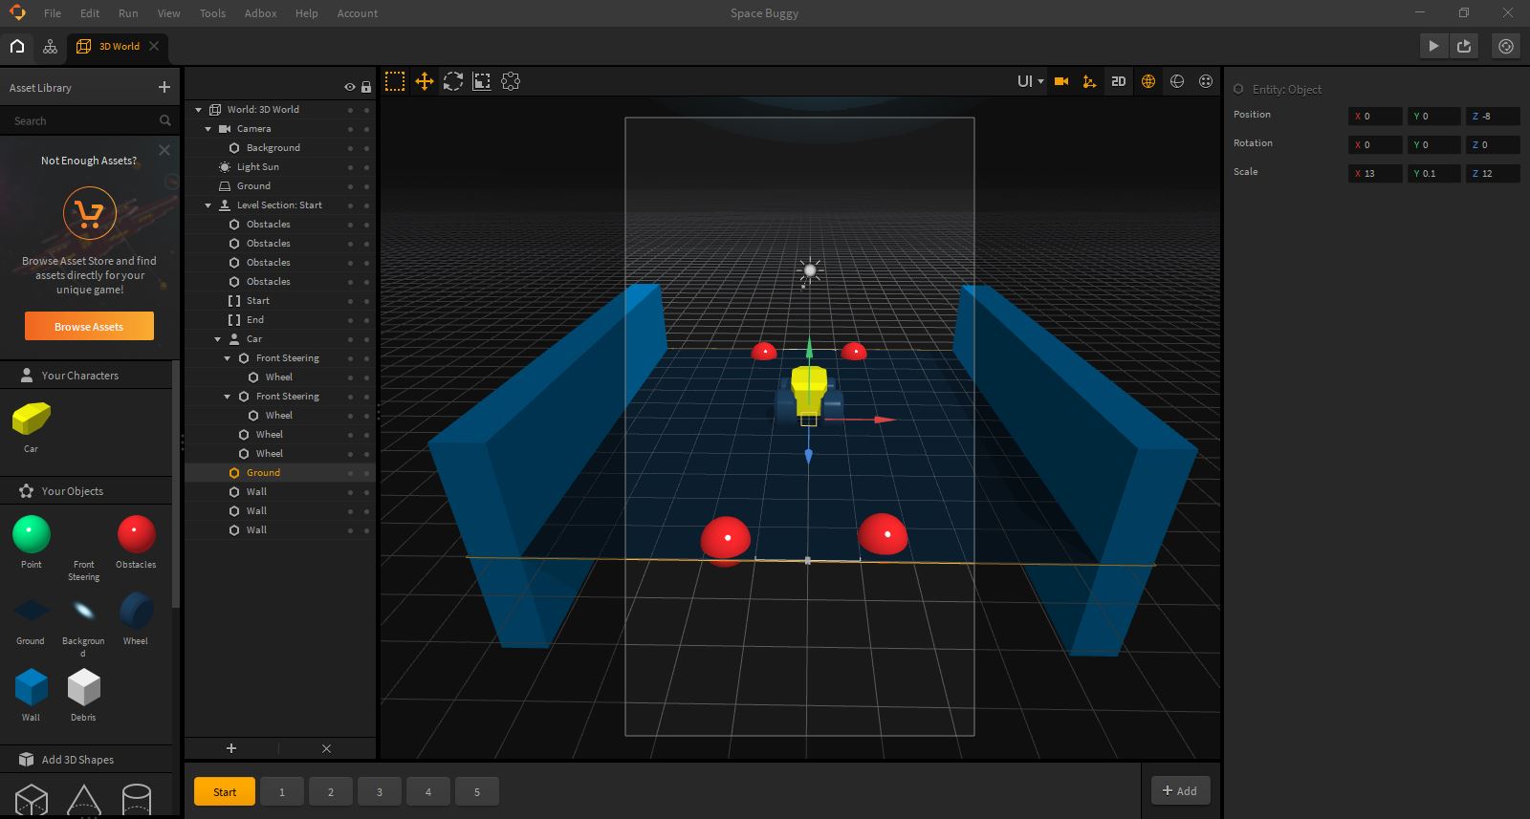
Task: Select the red Obstacles object asset
Action: (x=136, y=534)
